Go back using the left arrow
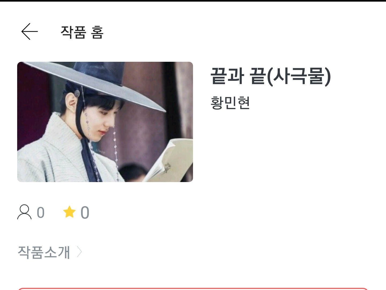The image size is (386, 290). [29, 31]
